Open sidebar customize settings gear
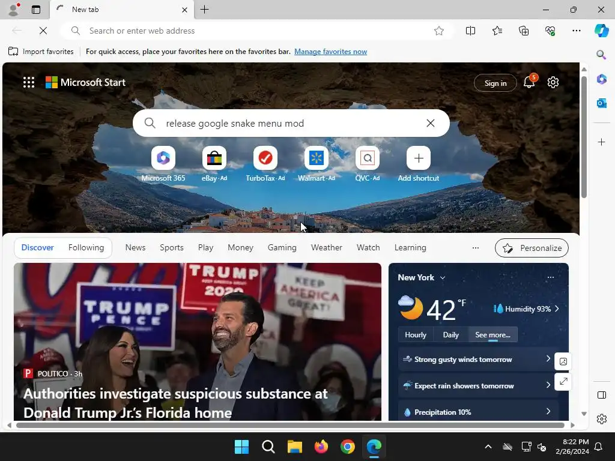This screenshot has width=615, height=461. pos(601,419)
